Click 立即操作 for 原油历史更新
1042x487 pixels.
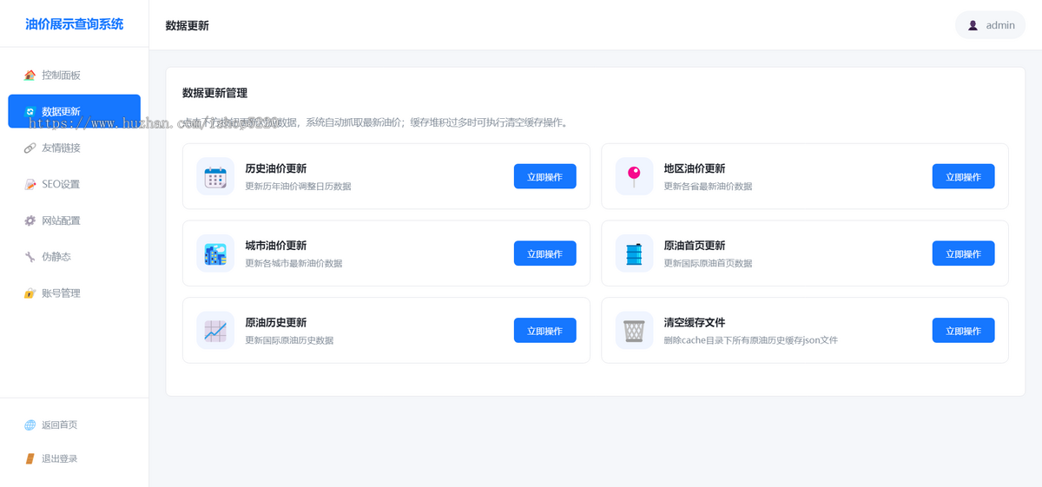[544, 331]
